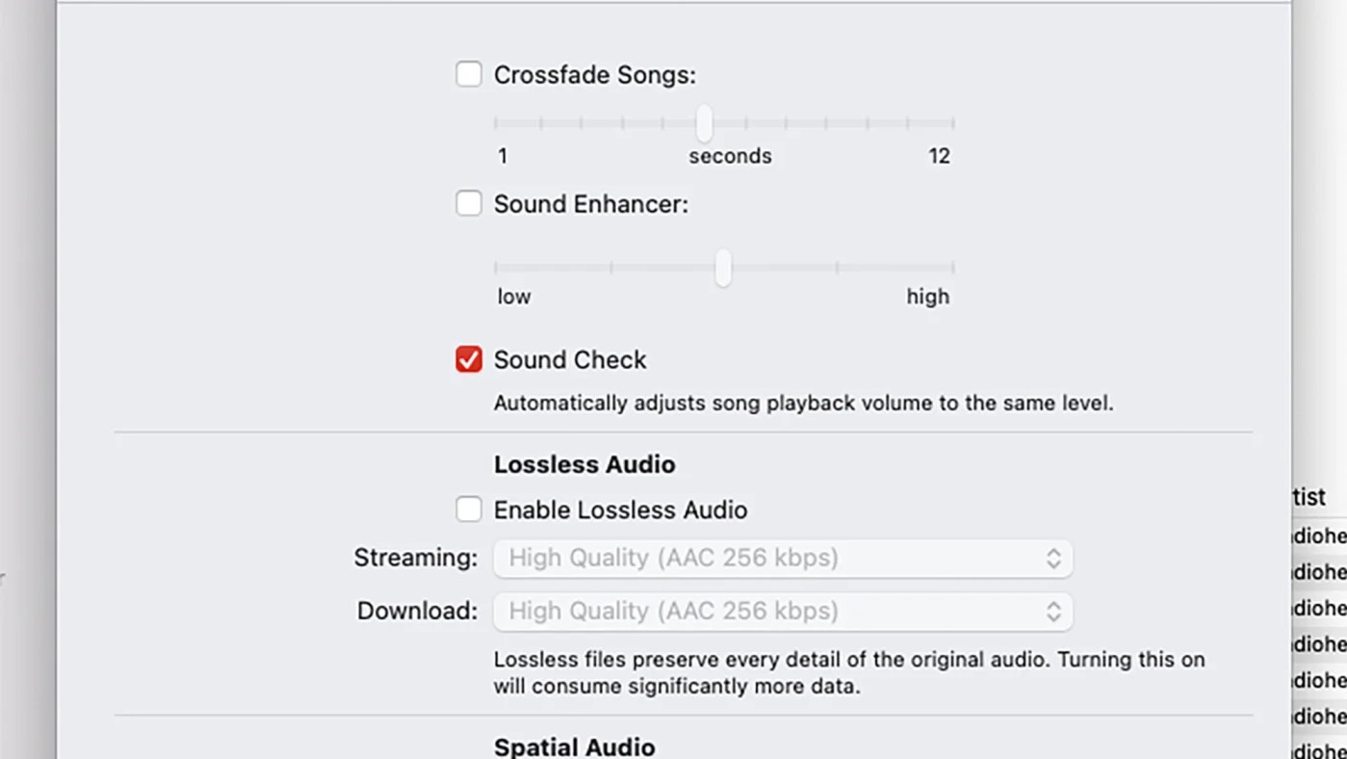Click the Sound Check description text
Viewport: 1347px width, 759px height.
point(803,403)
